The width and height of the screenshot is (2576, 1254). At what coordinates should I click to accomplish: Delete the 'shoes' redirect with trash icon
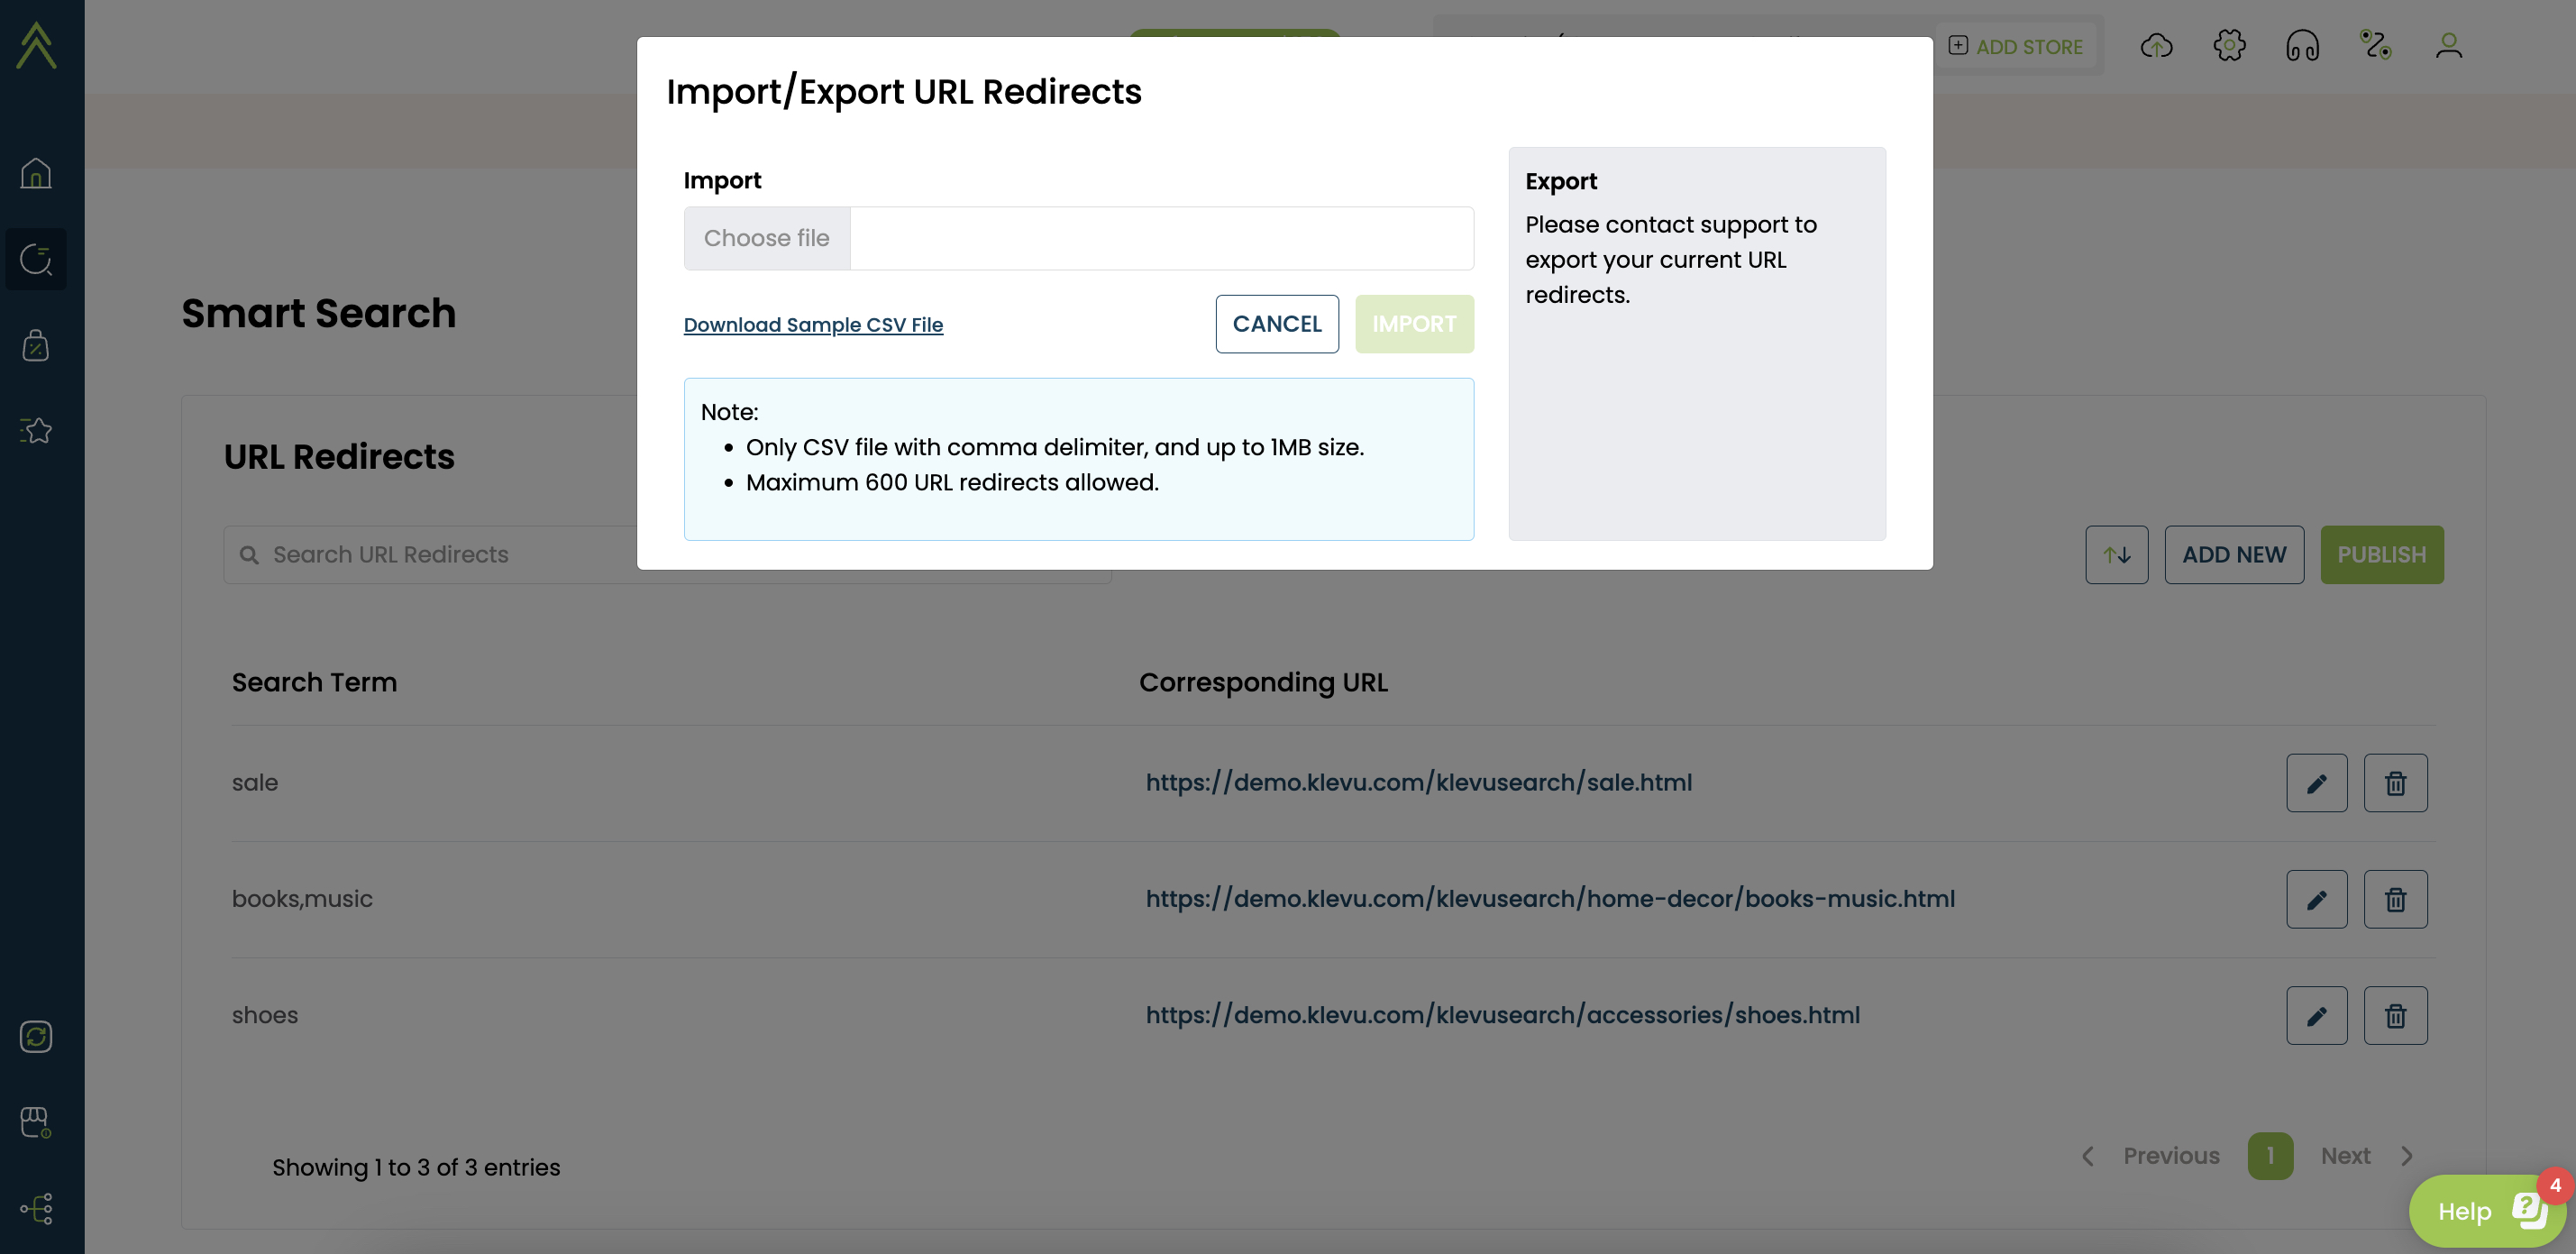click(2395, 1015)
